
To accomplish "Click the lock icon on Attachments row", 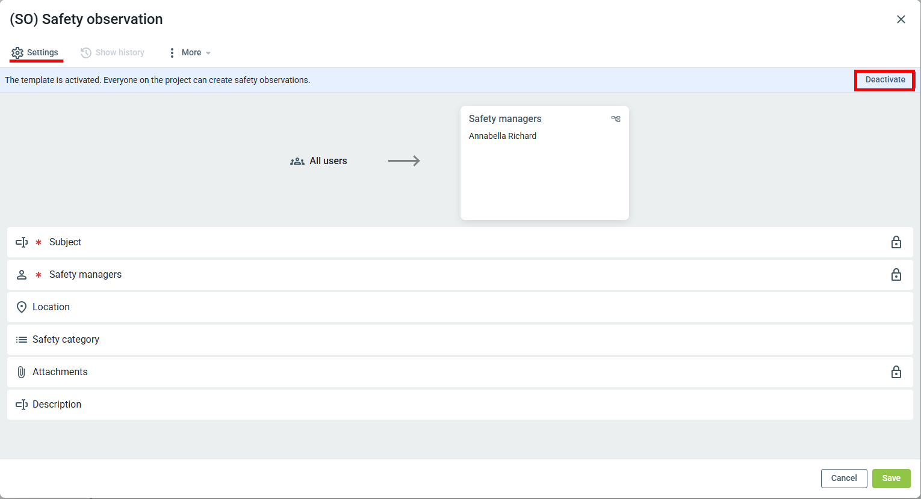I will point(896,372).
